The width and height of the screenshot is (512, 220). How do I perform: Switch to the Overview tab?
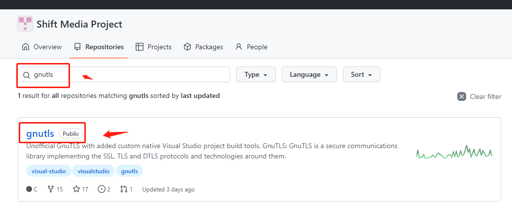coord(42,47)
